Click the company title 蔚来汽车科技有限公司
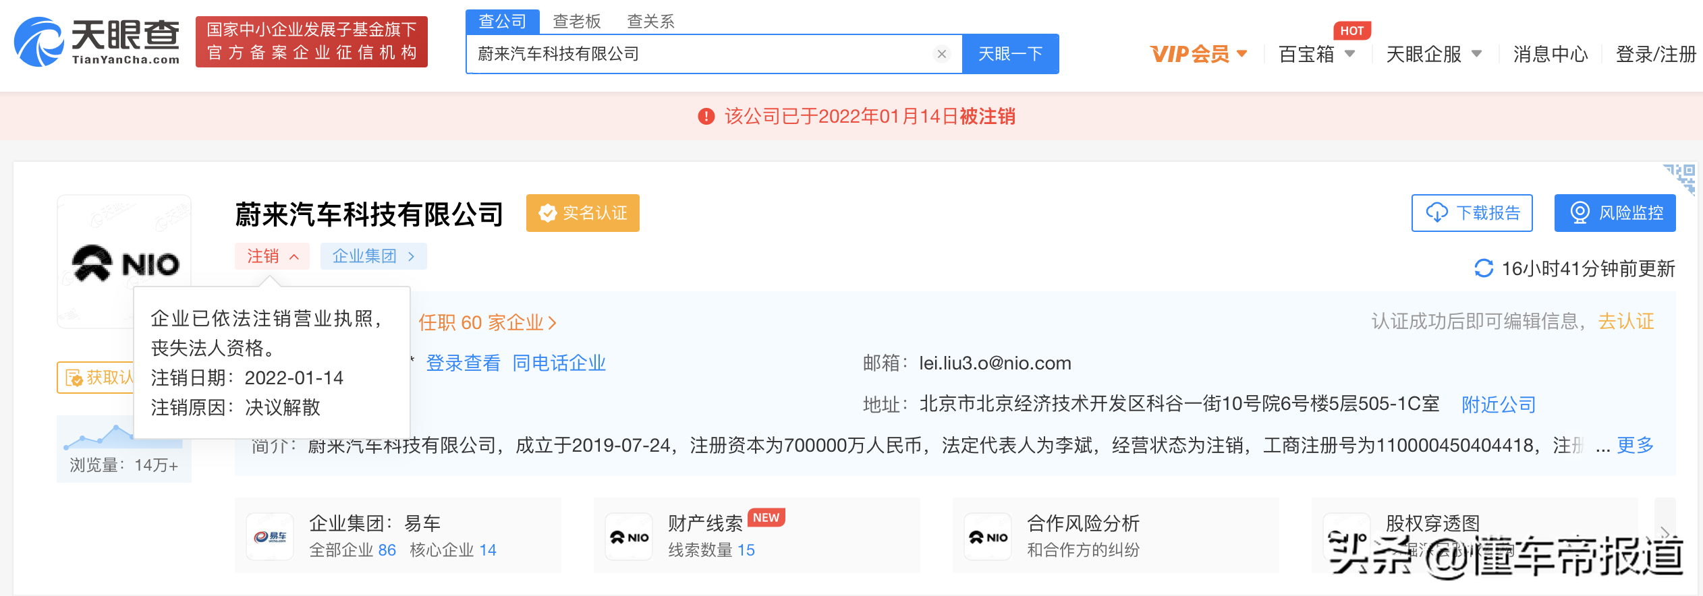This screenshot has height=596, width=1703. click(x=369, y=214)
